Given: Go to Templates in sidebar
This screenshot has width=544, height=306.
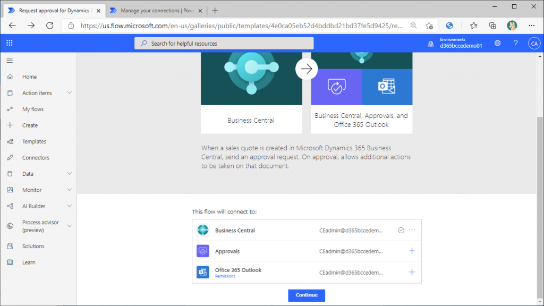Looking at the screenshot, I should click(34, 142).
